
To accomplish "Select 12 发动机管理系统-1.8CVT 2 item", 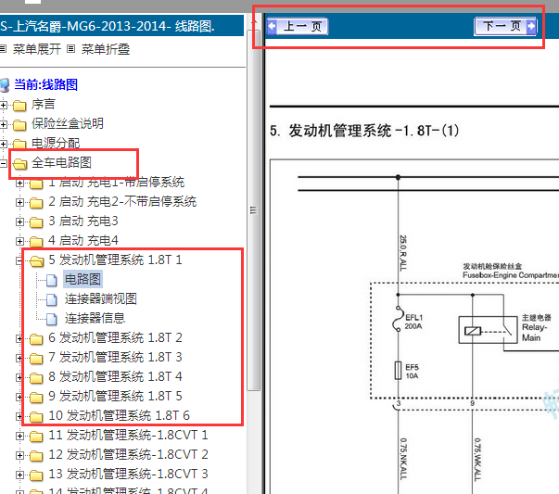I will pos(128,454).
